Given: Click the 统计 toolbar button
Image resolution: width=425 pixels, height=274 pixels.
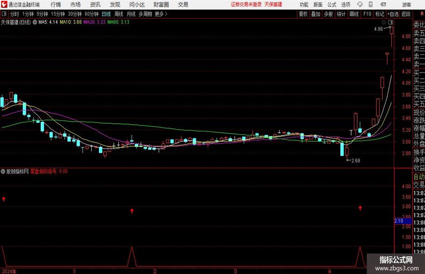Looking at the screenshot, I should pyautogui.click(x=341, y=14).
